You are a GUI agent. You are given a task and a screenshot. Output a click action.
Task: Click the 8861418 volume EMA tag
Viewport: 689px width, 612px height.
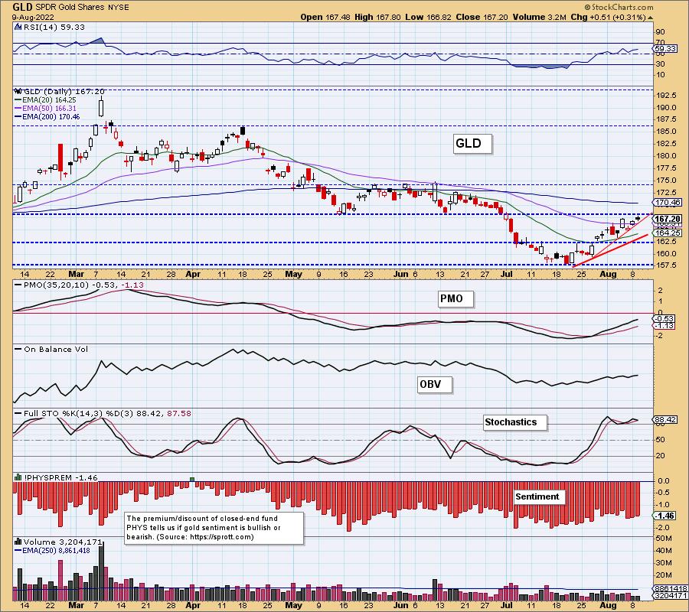coord(670,588)
